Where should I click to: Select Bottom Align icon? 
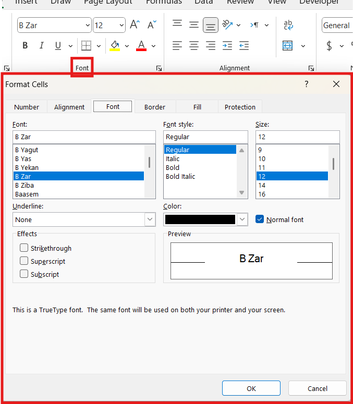[x=211, y=25]
